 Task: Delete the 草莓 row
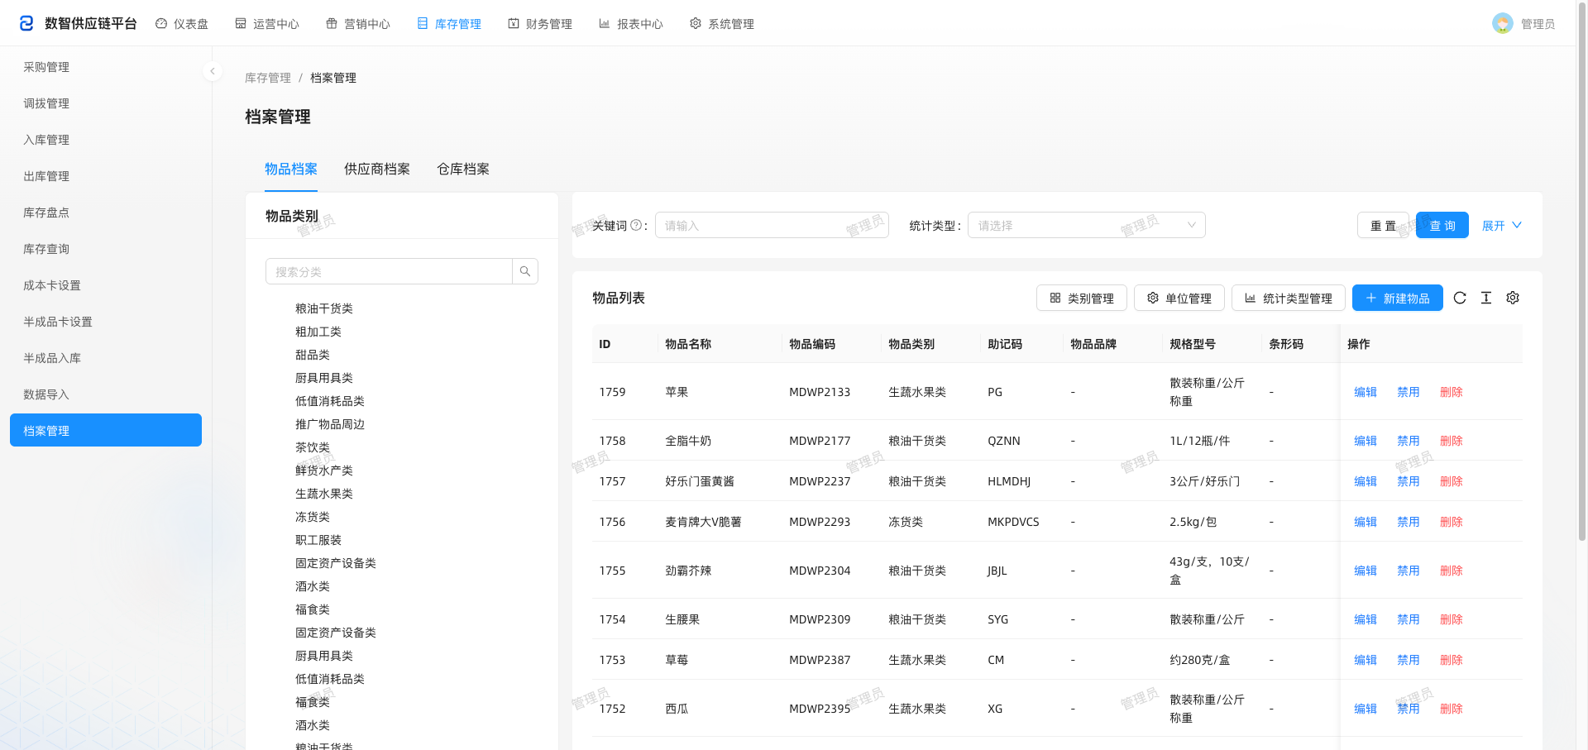pyautogui.click(x=1452, y=660)
